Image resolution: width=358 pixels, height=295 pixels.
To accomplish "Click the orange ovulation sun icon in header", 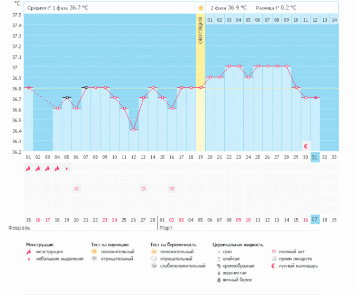I will [x=200, y=8].
